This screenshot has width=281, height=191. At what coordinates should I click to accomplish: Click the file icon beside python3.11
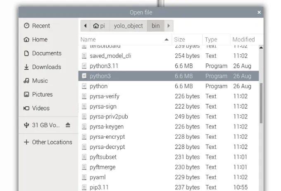84,66
